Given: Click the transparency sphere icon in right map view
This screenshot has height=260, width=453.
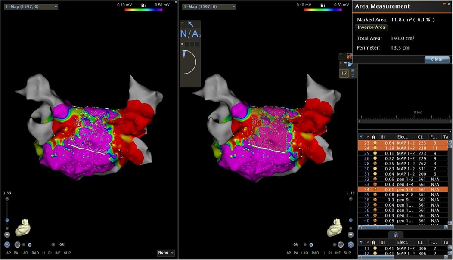Looking at the screenshot, I should pyautogui.click(x=341, y=245).
